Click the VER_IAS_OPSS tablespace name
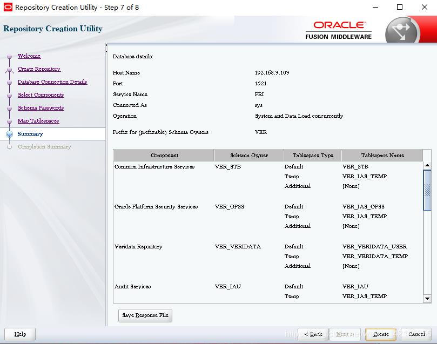The width and height of the screenshot is (437, 344). [364, 207]
